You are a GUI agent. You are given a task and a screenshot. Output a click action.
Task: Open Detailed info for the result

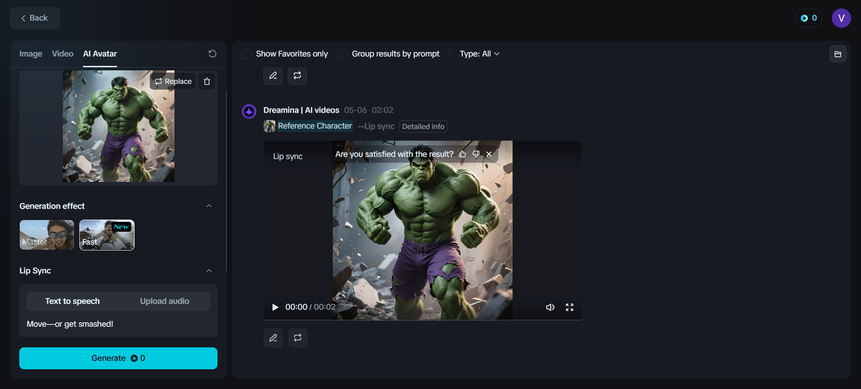tap(423, 127)
